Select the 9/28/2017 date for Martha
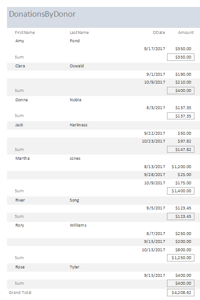This screenshot has width=200, height=300. [x=154, y=175]
